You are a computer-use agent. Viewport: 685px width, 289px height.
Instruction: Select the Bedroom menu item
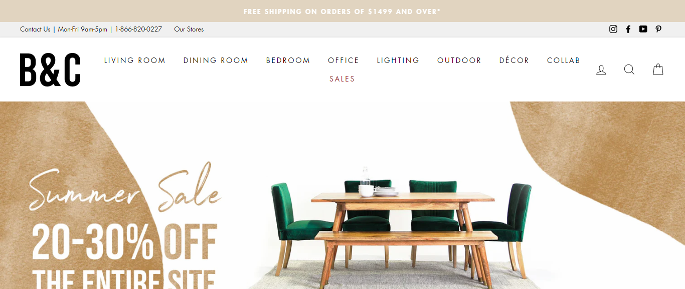click(x=288, y=60)
